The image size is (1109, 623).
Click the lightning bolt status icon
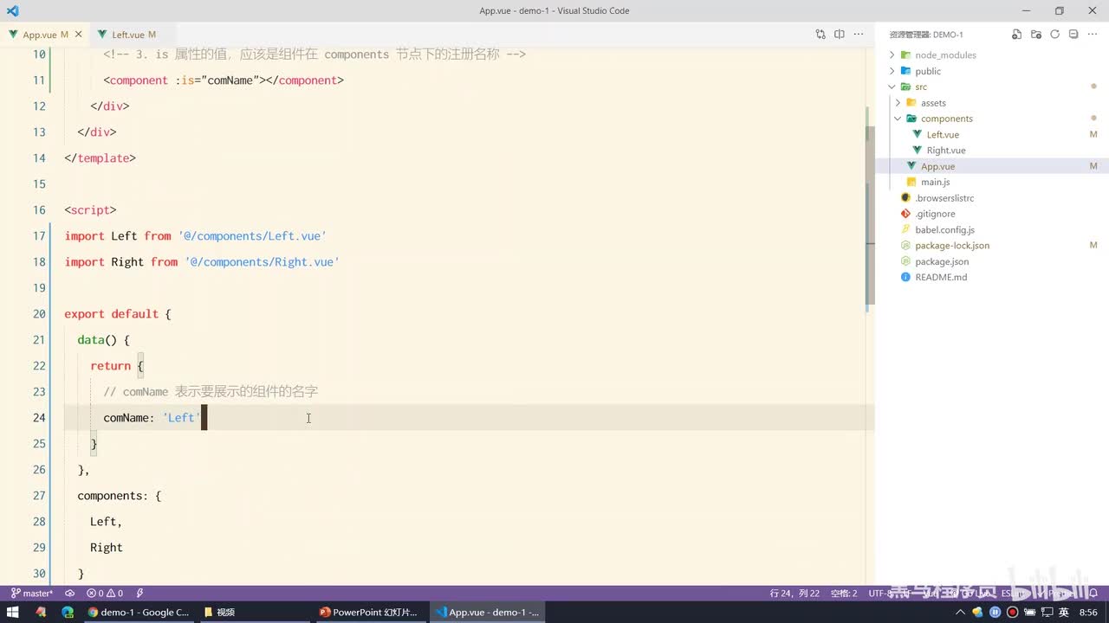(x=139, y=594)
